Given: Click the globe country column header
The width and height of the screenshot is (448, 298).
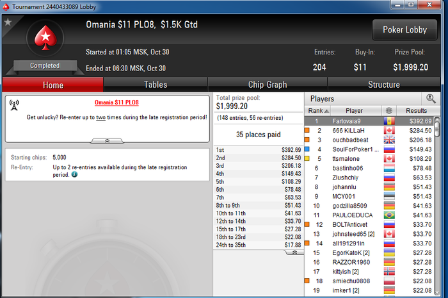Looking at the screenshot, I should pos(389,111).
